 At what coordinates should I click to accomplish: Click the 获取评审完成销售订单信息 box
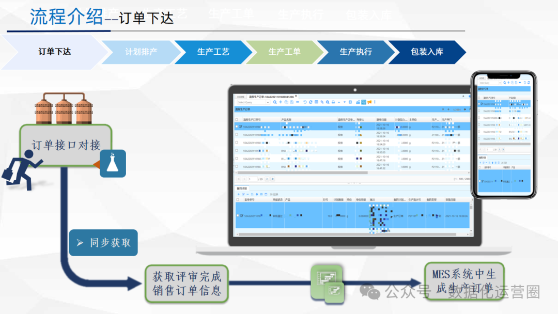(187, 284)
